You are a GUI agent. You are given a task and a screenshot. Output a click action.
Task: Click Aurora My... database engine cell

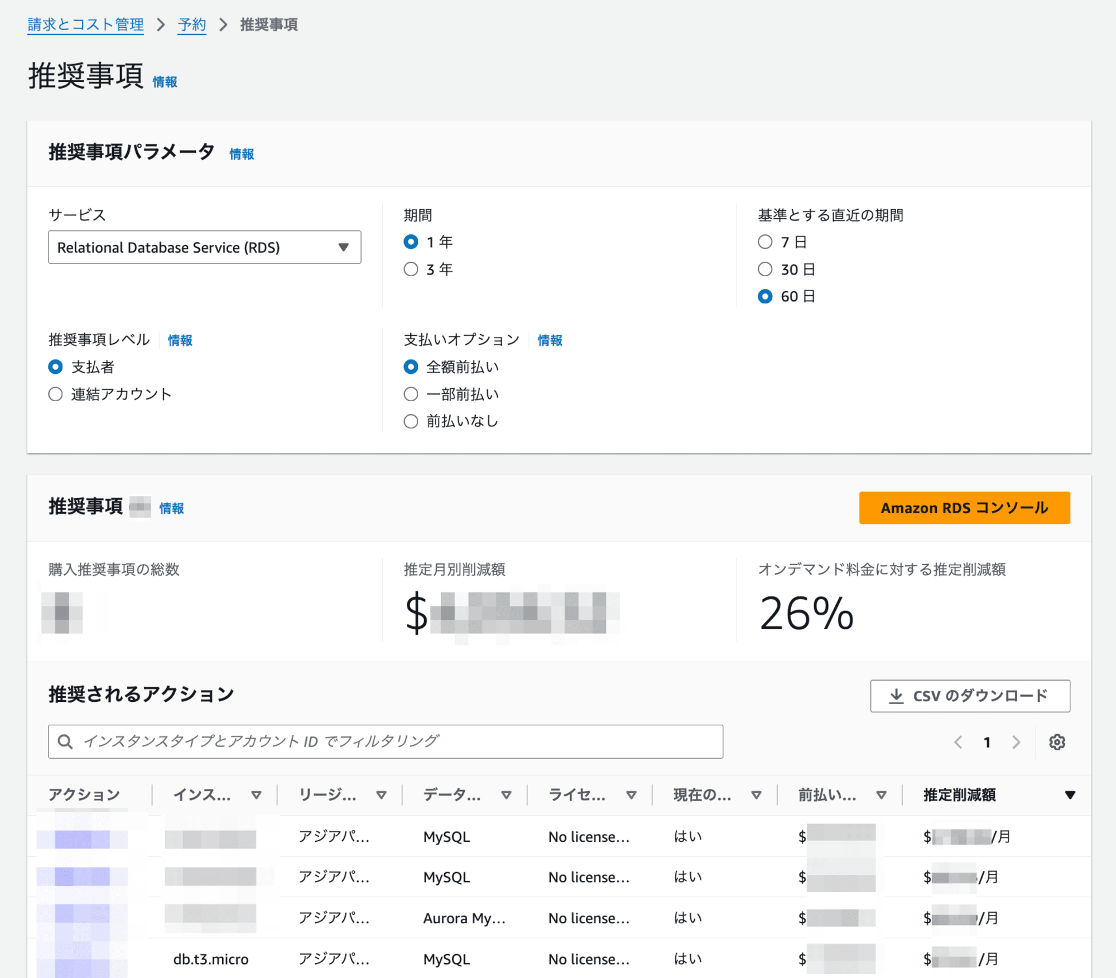click(x=464, y=918)
